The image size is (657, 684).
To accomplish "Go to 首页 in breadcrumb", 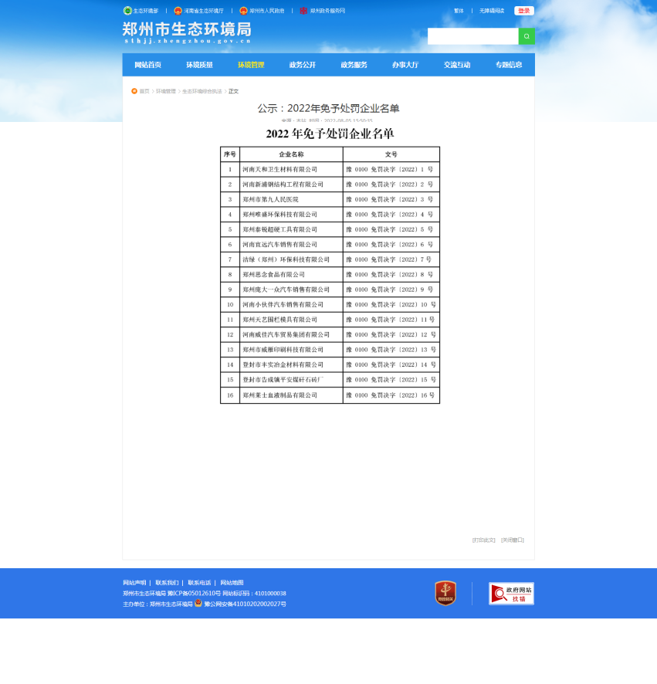I will pyautogui.click(x=144, y=91).
